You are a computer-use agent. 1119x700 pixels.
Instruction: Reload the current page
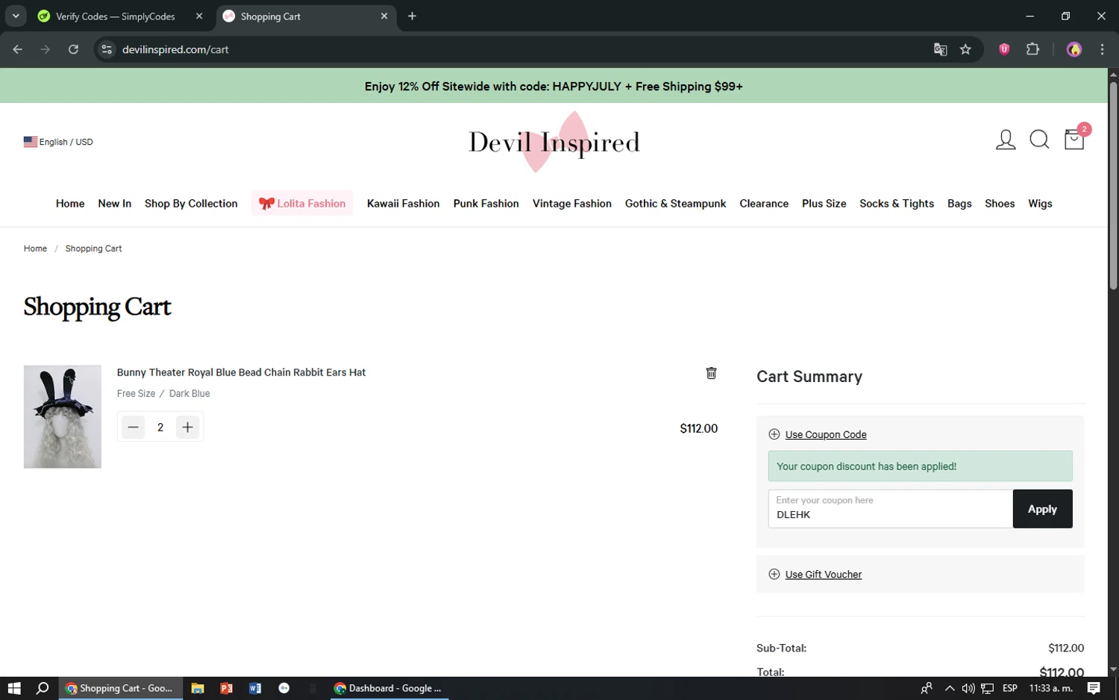point(73,49)
